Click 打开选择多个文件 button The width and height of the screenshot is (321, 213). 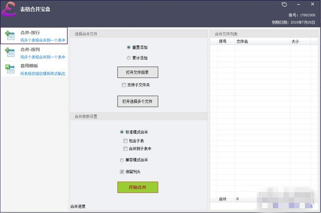point(138,101)
